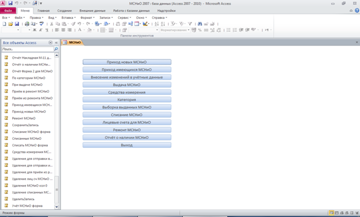This screenshot has width=360, height=217.
Task: Click the Категория form button
Action: point(127,100)
